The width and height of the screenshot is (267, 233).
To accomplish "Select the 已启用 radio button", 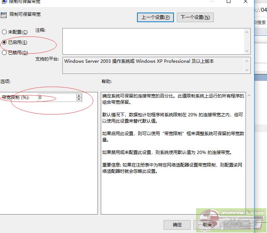I will (4, 42).
